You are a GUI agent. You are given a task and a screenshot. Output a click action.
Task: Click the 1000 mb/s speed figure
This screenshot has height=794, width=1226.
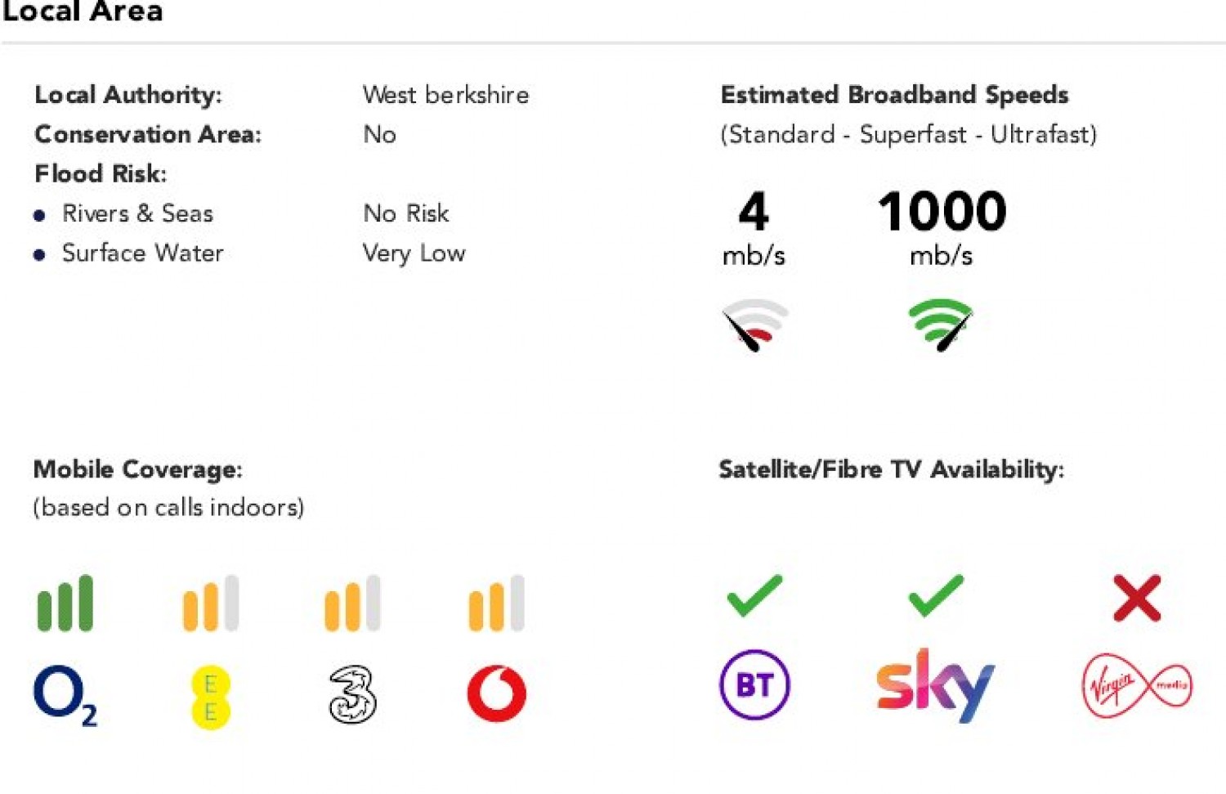point(942,227)
